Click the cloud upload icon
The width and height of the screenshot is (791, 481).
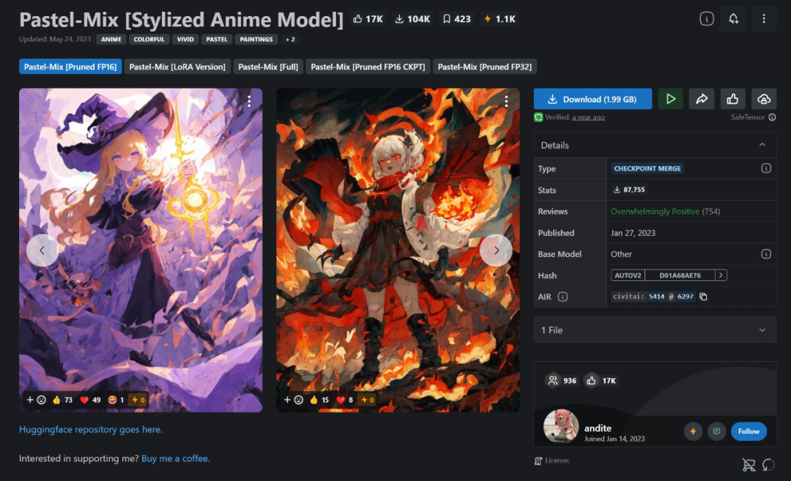pos(764,99)
